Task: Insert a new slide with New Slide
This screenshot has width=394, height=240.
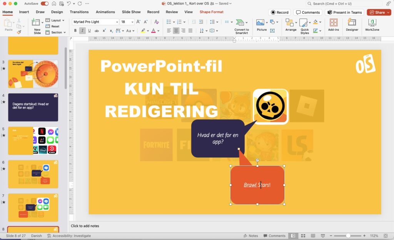Action: pyautogui.click(x=37, y=23)
